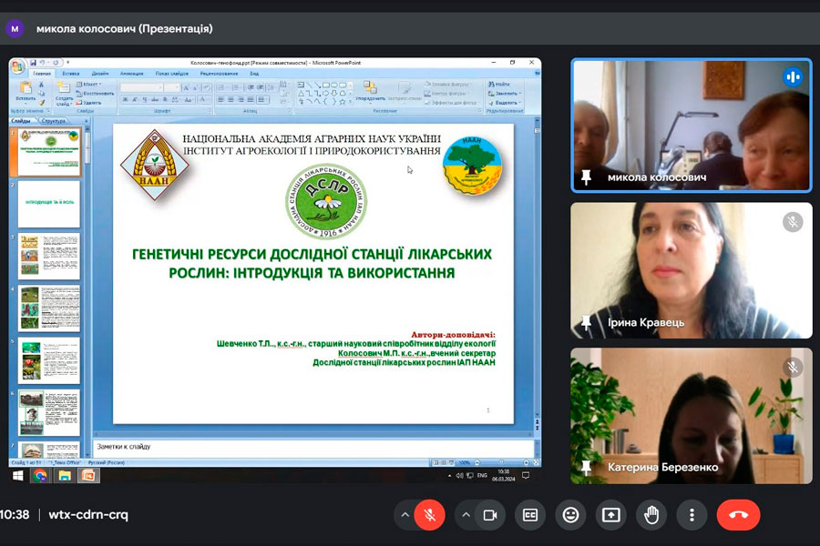This screenshot has width=820, height=546.
Task: Open the Дизайн ribbon tab
Action: pyautogui.click(x=100, y=74)
